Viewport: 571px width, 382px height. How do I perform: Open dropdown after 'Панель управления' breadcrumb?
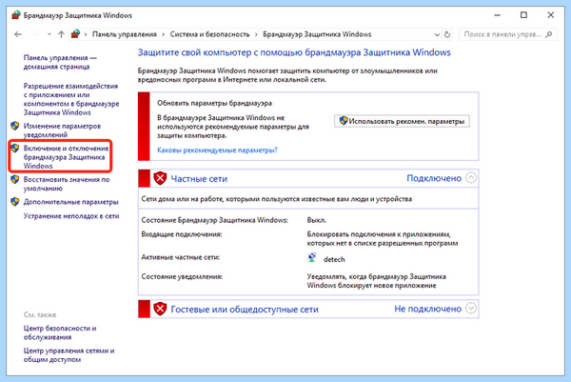163,34
